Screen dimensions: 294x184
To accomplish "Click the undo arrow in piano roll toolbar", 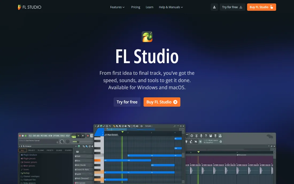I will coord(110,126).
